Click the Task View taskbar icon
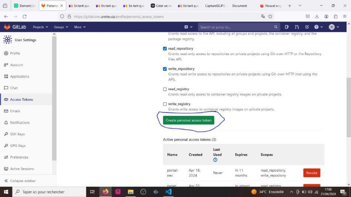Image resolution: width=351 pixels, height=197 pixels. pyautogui.click(x=92, y=192)
